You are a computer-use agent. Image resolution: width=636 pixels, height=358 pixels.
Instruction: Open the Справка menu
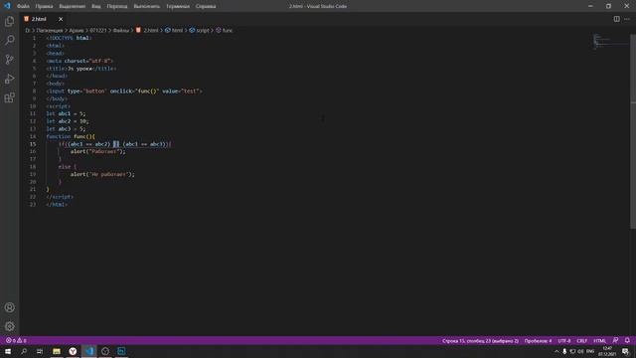point(206,6)
